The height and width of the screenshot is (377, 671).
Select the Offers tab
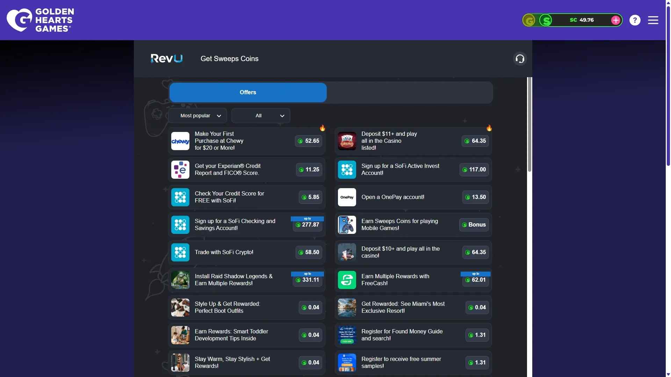click(x=248, y=93)
